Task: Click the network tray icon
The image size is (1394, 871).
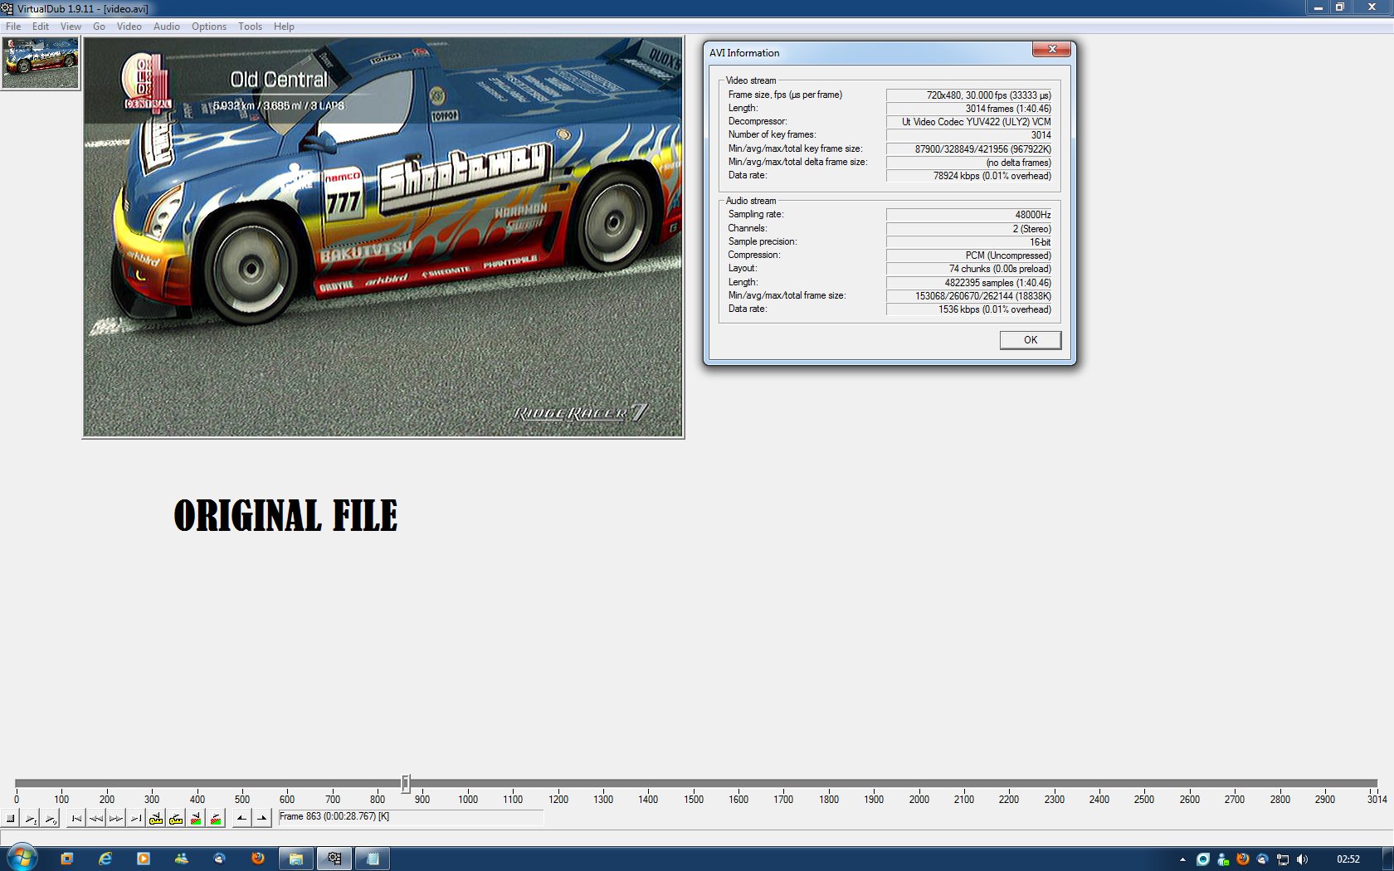Action: click(x=1283, y=859)
